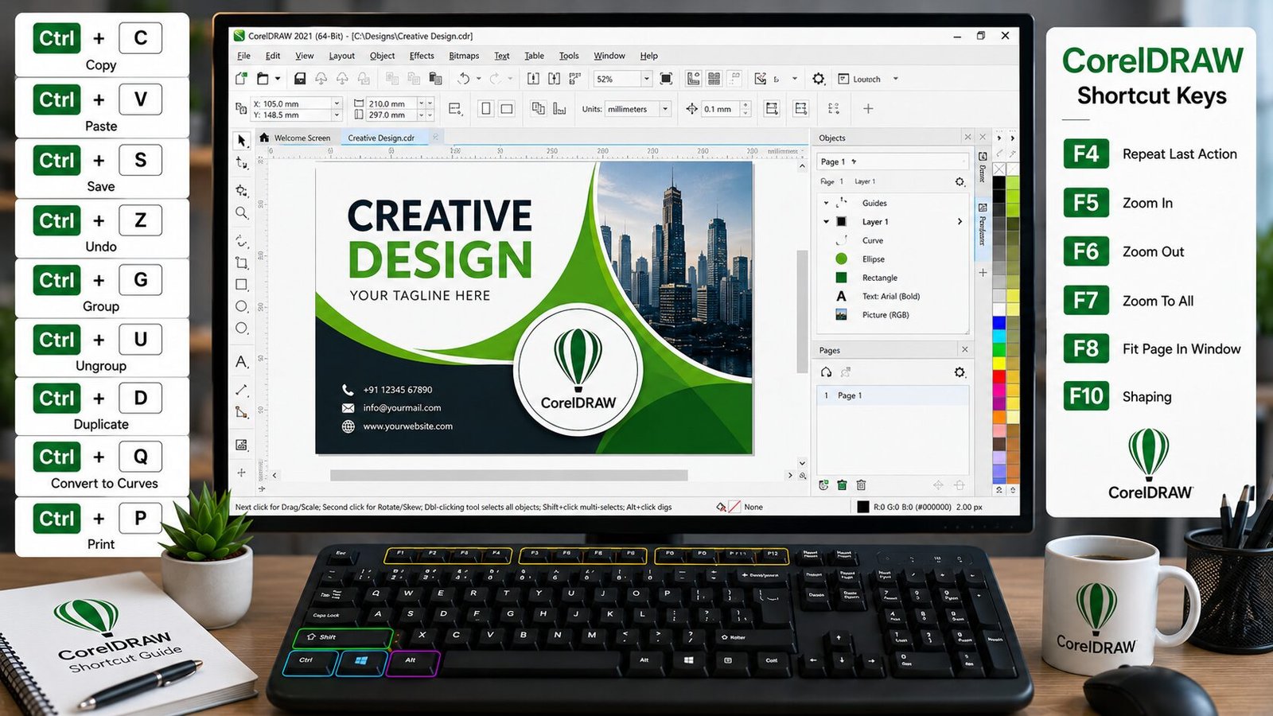The width and height of the screenshot is (1273, 716).
Task: Select Page 1 in the Pages panel
Action: point(893,395)
